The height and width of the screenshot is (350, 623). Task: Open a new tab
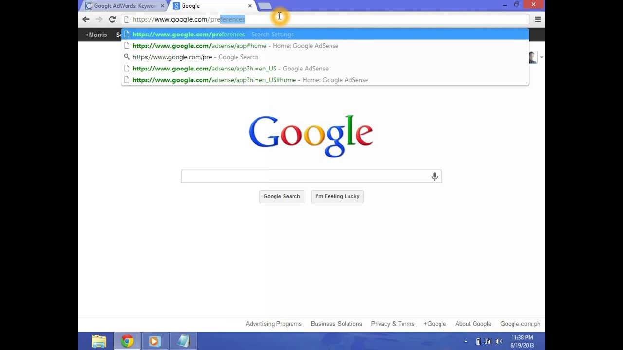265,6
